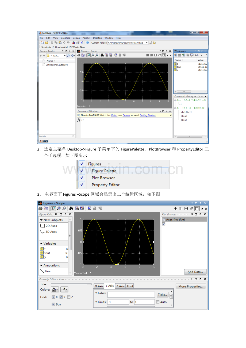Open the Current Folder path dropdown arrow

[147, 42]
